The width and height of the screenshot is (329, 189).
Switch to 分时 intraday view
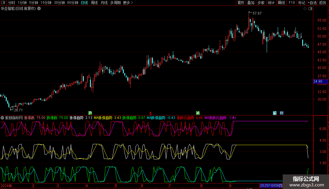12,3
